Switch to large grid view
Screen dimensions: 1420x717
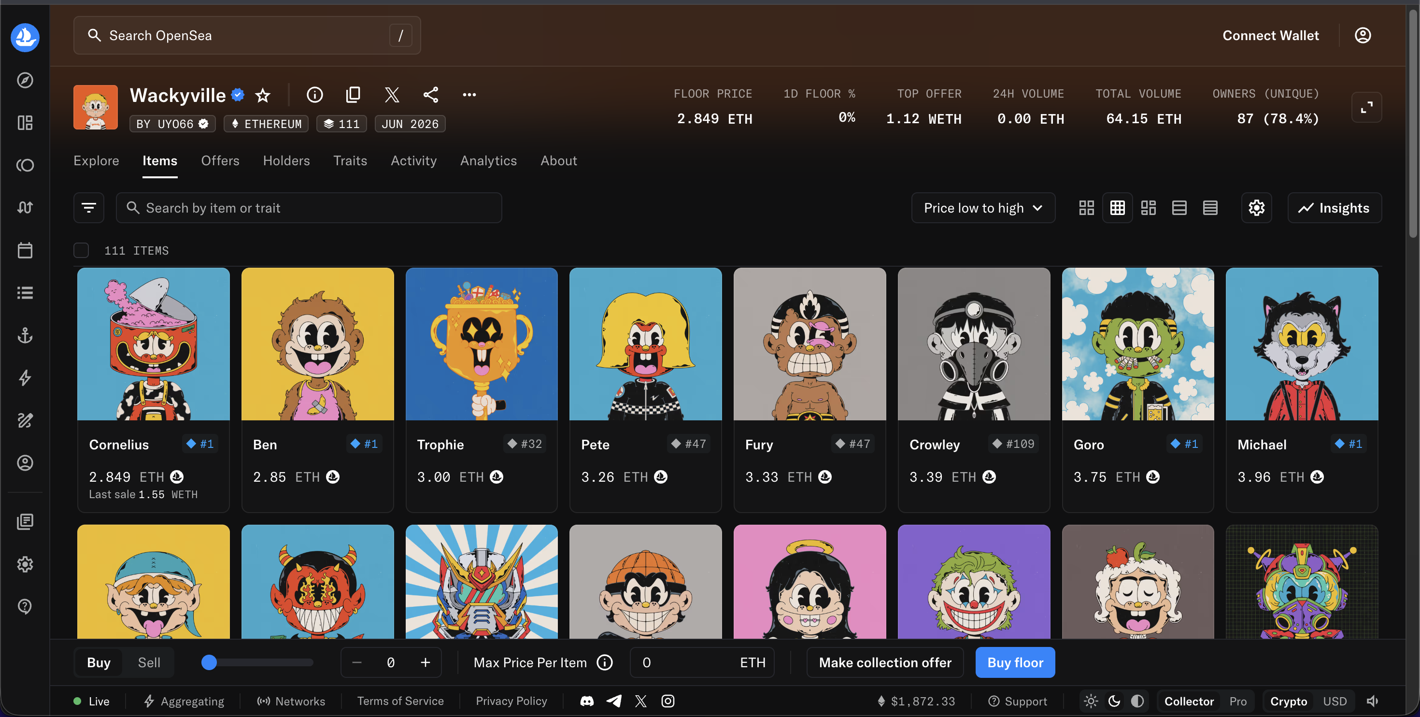1087,208
